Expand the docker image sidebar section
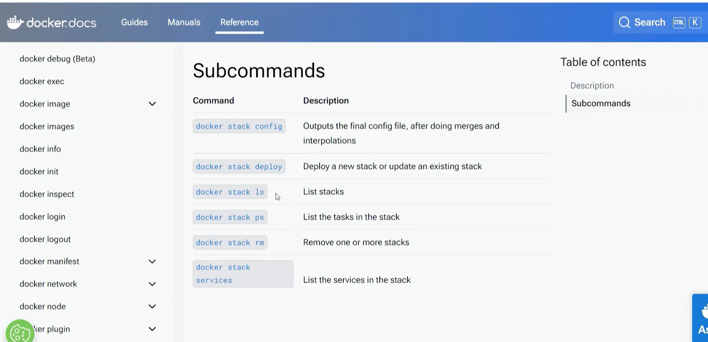Screen dimensions: 708x342 (152, 104)
